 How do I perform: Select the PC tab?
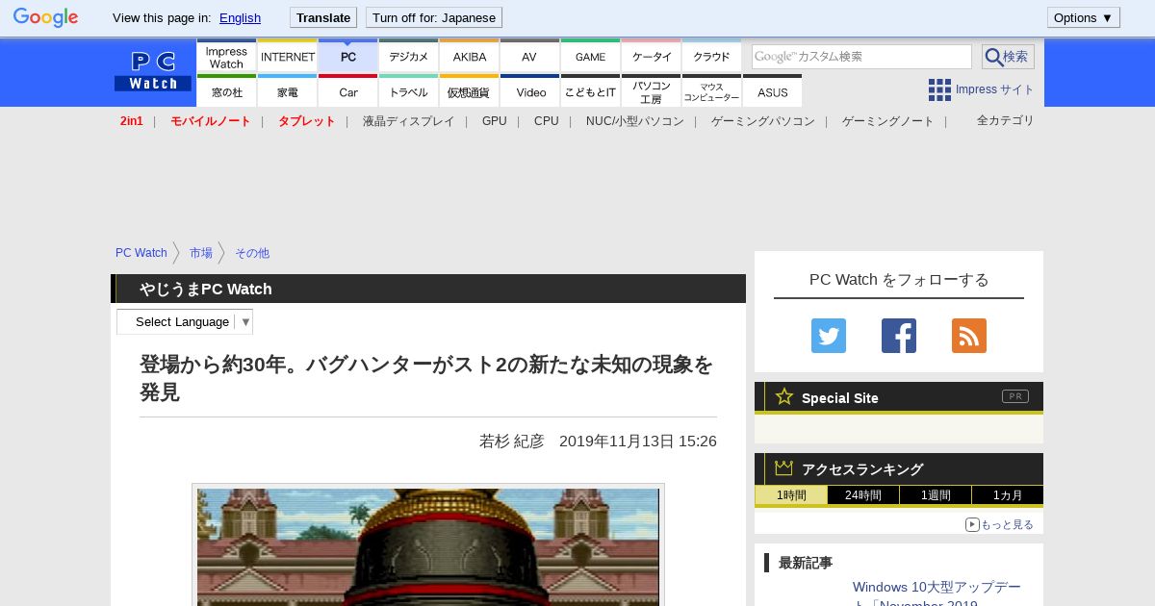348,57
